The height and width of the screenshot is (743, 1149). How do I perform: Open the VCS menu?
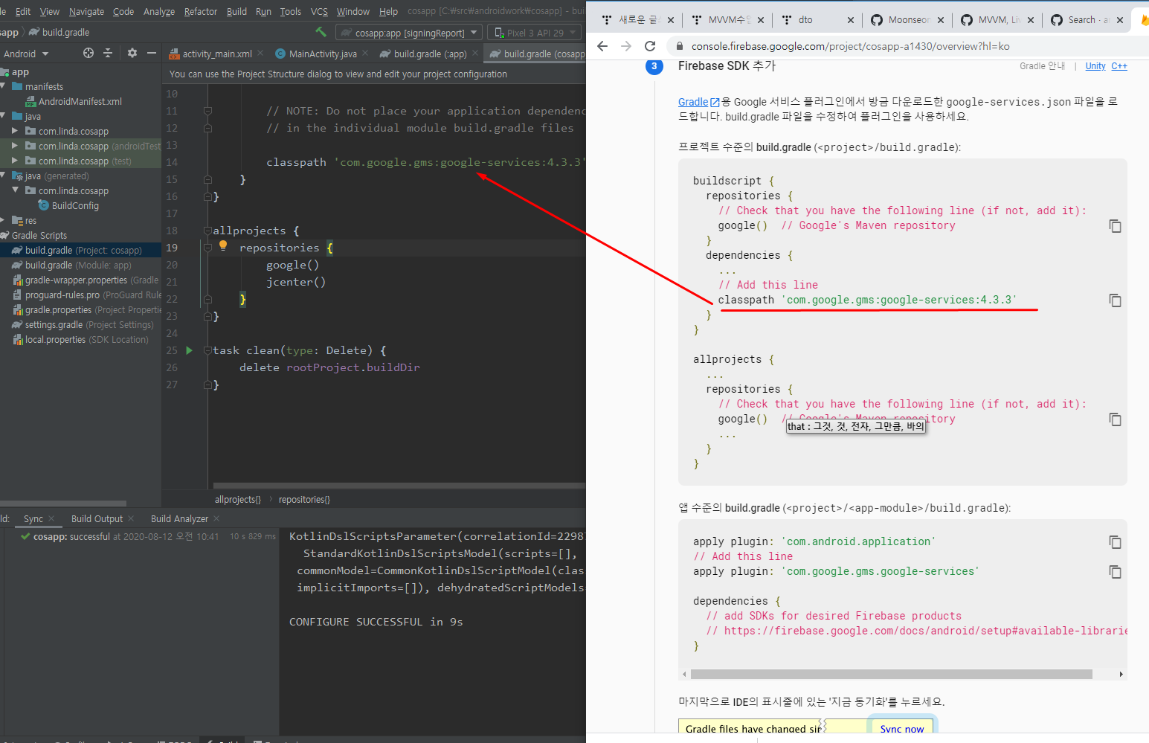click(x=319, y=11)
